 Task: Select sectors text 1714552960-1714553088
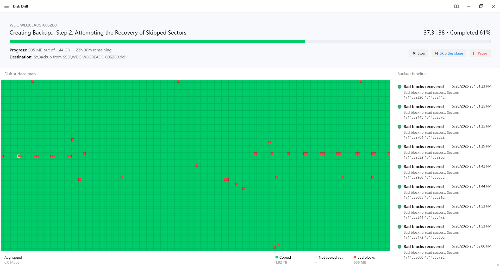click(424, 178)
